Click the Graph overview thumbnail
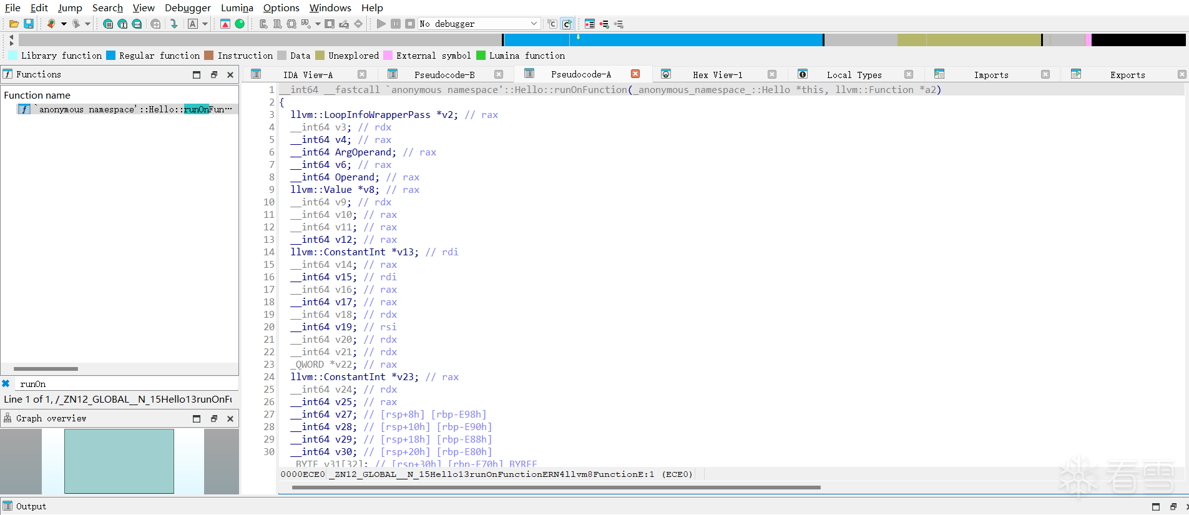Screen dimensions: 1189x515 click(119, 461)
